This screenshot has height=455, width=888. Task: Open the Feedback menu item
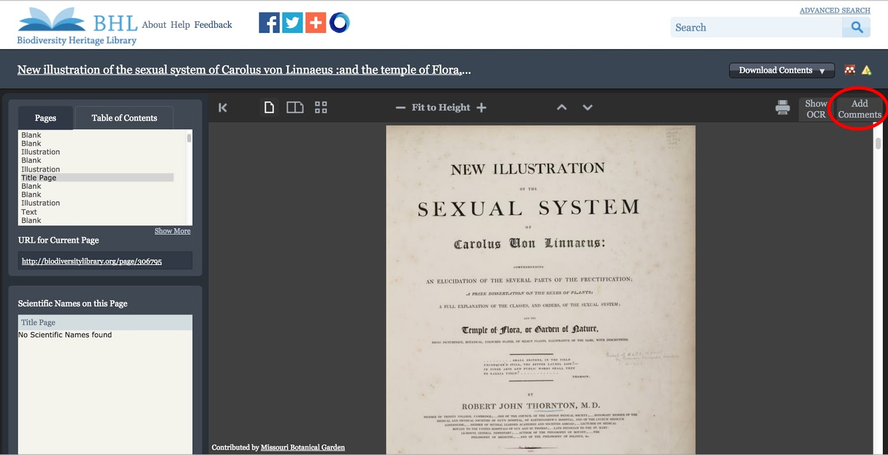(213, 25)
